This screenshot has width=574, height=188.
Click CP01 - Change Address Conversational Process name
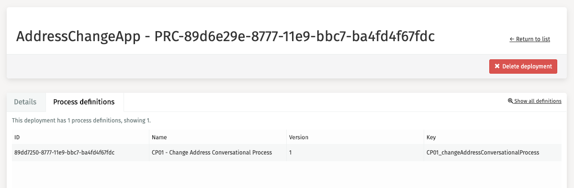click(212, 153)
